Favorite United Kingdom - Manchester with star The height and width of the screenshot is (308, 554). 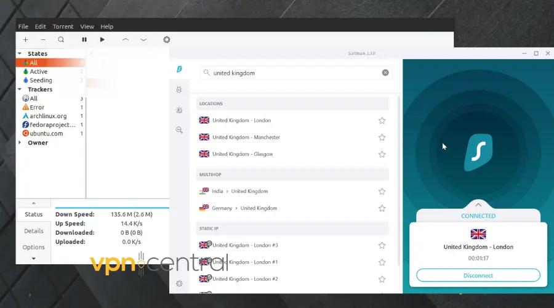(x=382, y=137)
